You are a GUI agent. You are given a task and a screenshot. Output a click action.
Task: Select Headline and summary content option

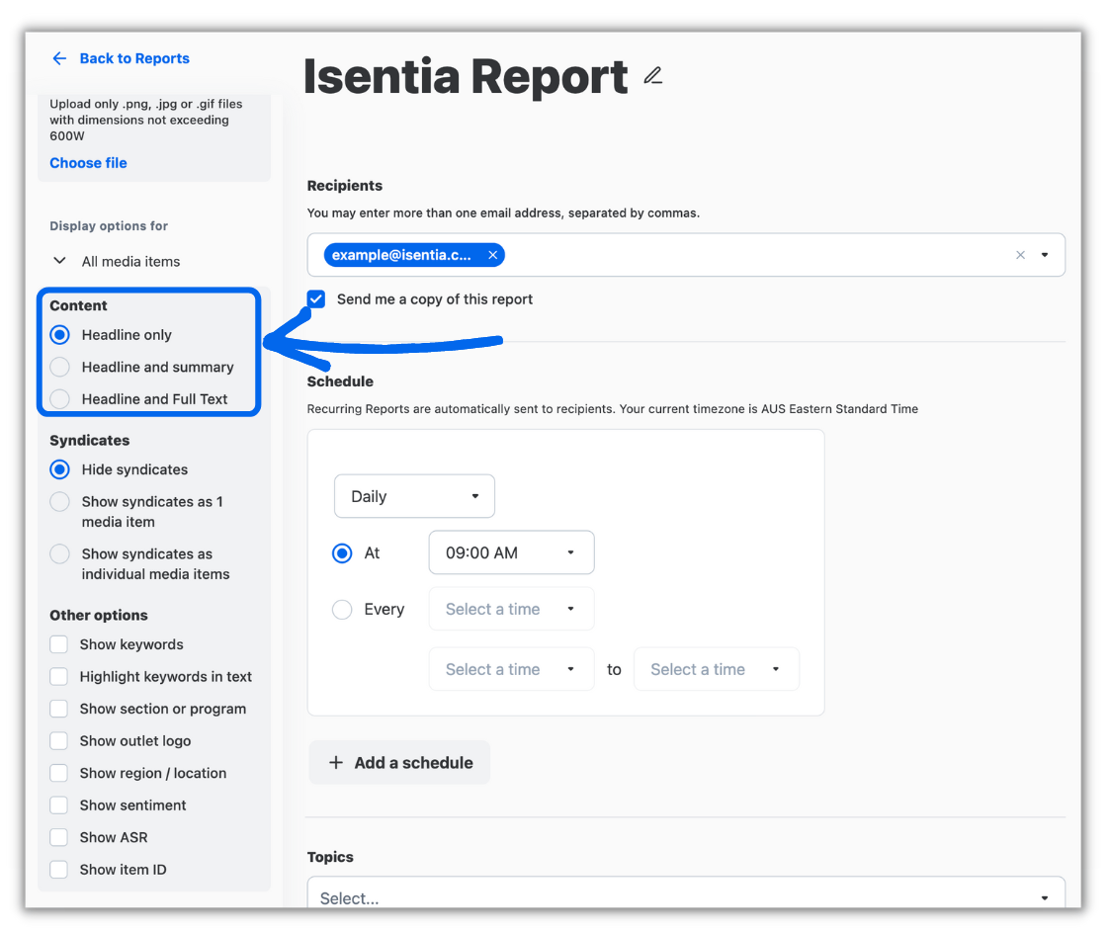click(x=60, y=367)
